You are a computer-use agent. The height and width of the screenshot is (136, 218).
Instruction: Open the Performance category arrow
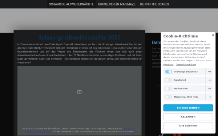[209, 88]
